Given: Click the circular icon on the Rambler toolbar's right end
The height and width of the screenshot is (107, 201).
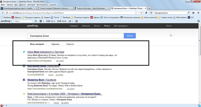Looking at the screenshot, I should click(x=199, y=21).
